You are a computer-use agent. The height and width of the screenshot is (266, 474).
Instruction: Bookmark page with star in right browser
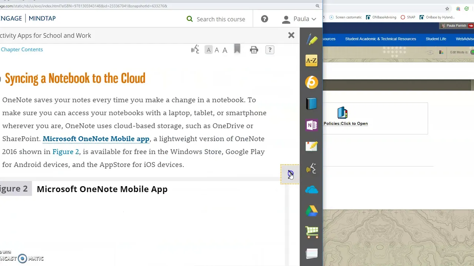tap(447, 8)
